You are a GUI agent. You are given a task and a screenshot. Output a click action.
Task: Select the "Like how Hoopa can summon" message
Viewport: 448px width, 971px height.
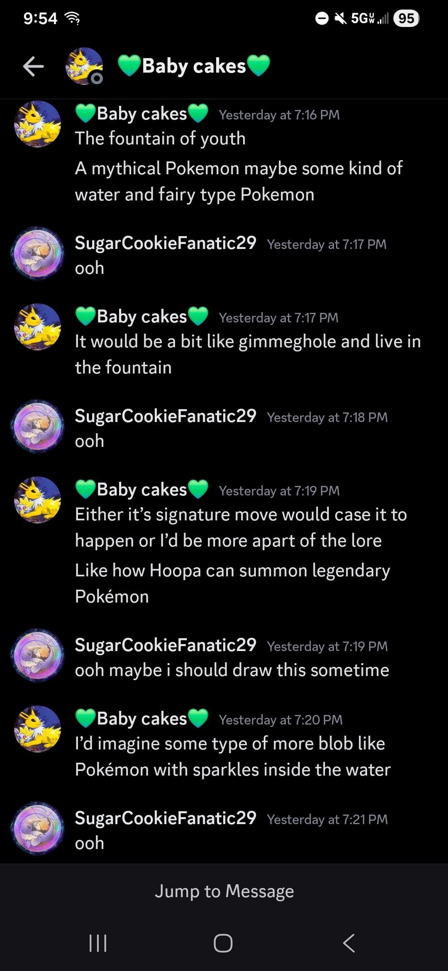tap(232, 583)
